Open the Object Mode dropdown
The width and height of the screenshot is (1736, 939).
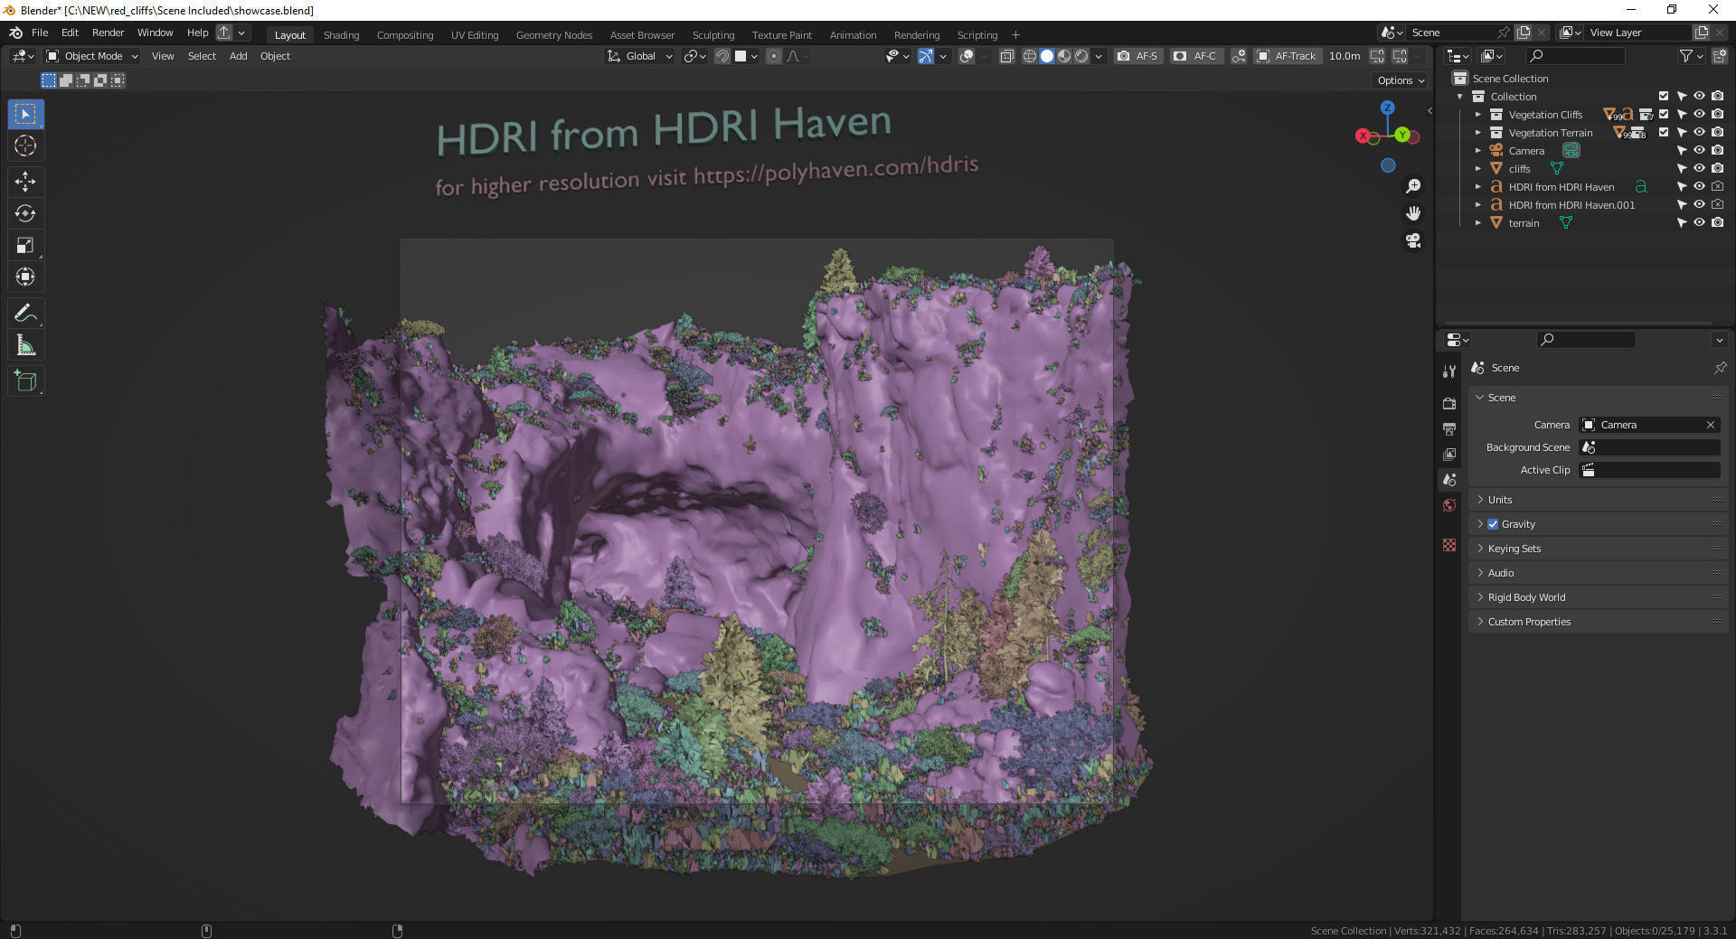pos(92,56)
